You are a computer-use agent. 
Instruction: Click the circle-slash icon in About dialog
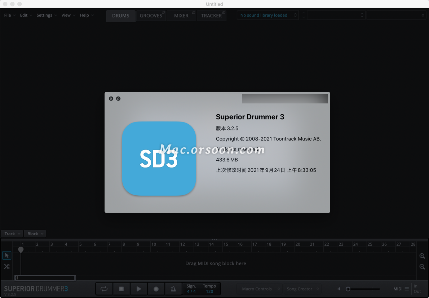(118, 99)
